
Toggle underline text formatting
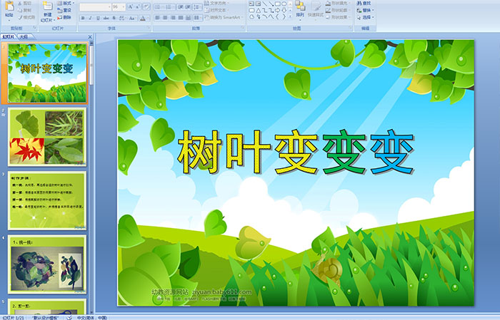coord(99,18)
